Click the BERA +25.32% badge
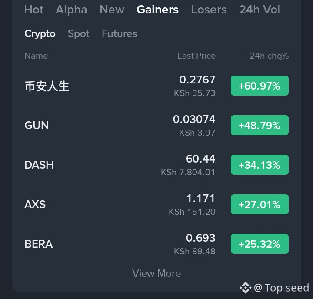The image size is (313, 299). 260,244
